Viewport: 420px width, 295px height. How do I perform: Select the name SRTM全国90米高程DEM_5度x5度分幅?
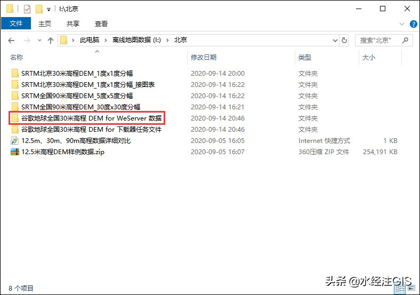click(x=77, y=96)
